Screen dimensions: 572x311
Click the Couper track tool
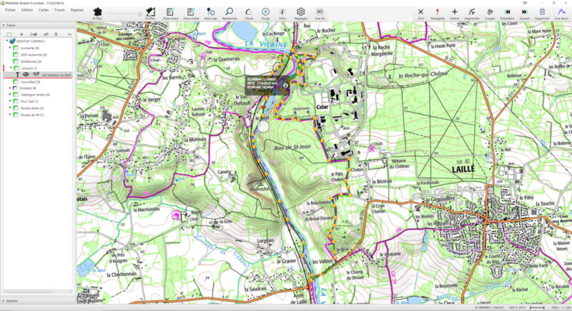[490, 13]
